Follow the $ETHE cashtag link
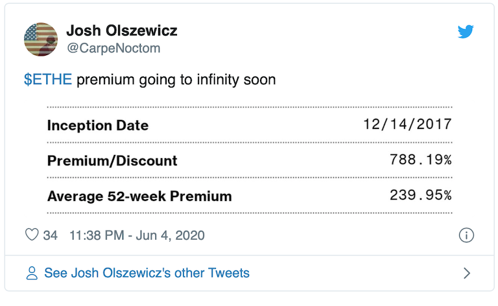Viewport: 498px width, 306px height. tap(48, 80)
